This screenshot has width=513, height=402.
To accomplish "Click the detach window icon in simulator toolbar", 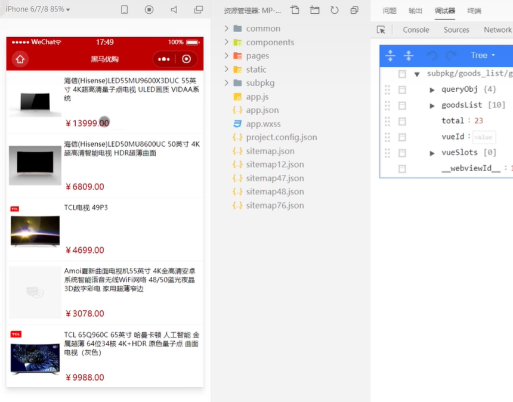I will [199, 10].
